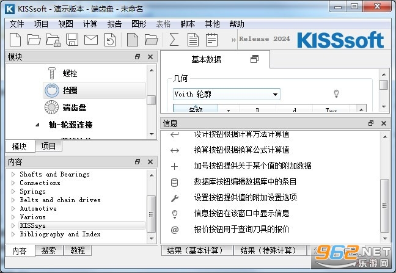Viewport: 396px width, 273px height.
Task: Select the 挡圈 retaining ring module
Action: (95, 90)
